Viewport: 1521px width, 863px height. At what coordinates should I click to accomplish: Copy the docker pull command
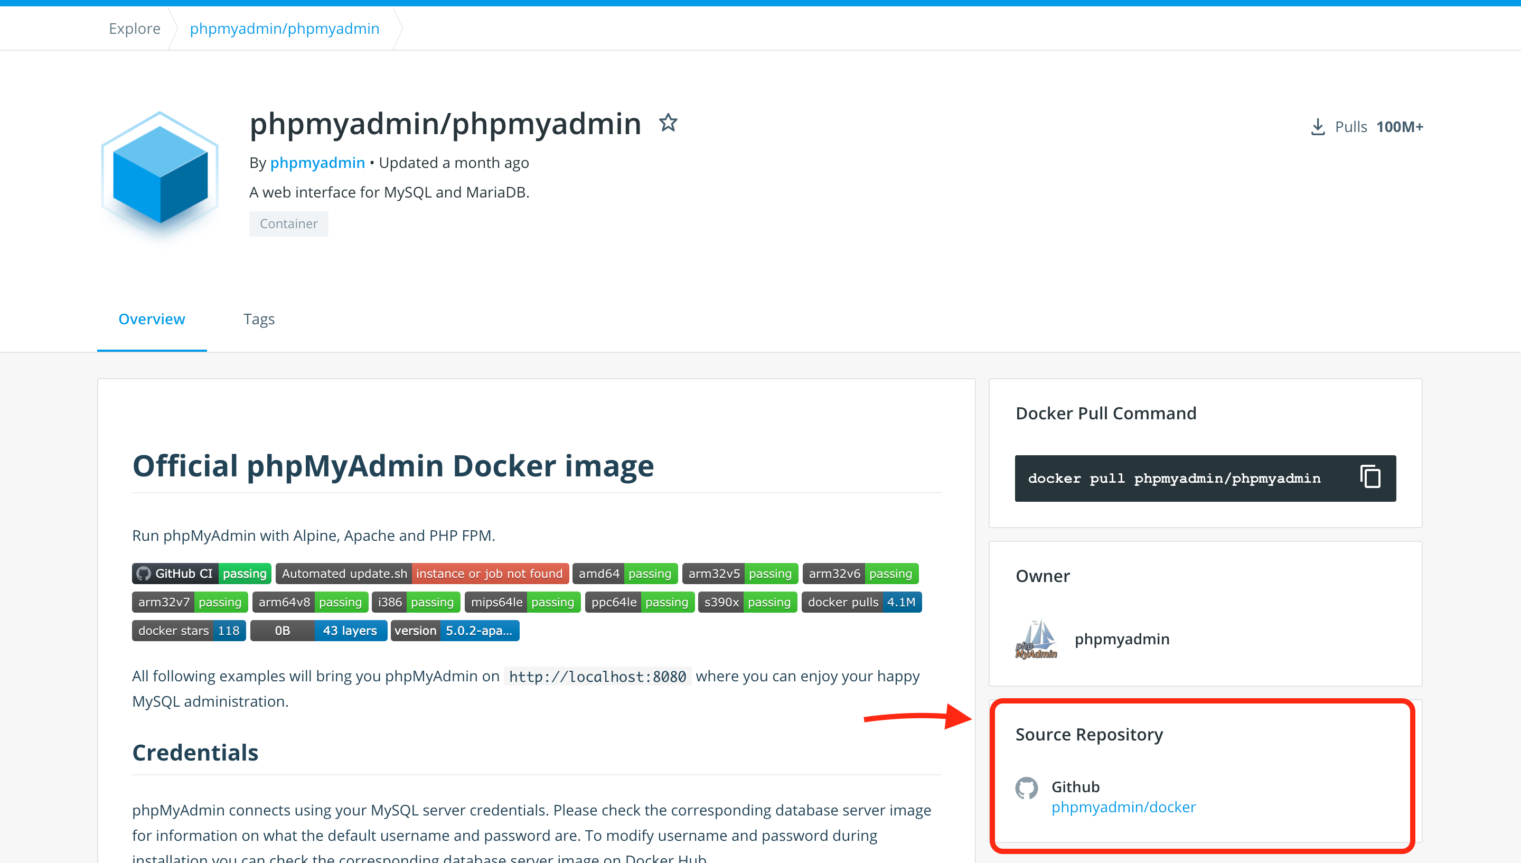click(1370, 477)
